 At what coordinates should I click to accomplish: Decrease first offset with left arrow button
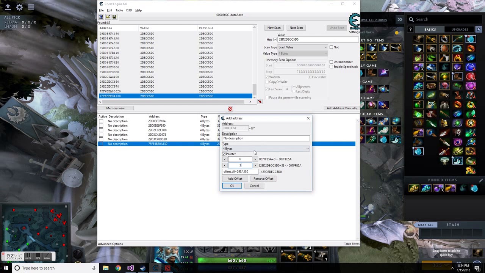(x=225, y=159)
